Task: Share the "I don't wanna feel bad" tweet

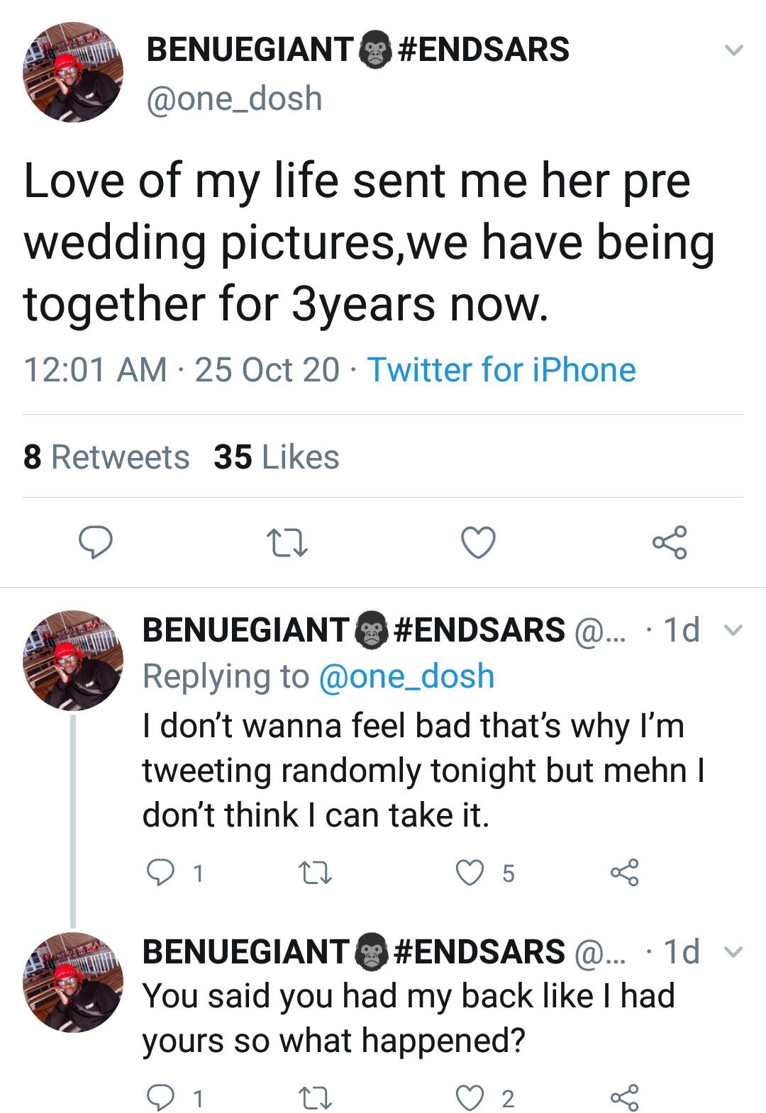Action: coord(625,873)
